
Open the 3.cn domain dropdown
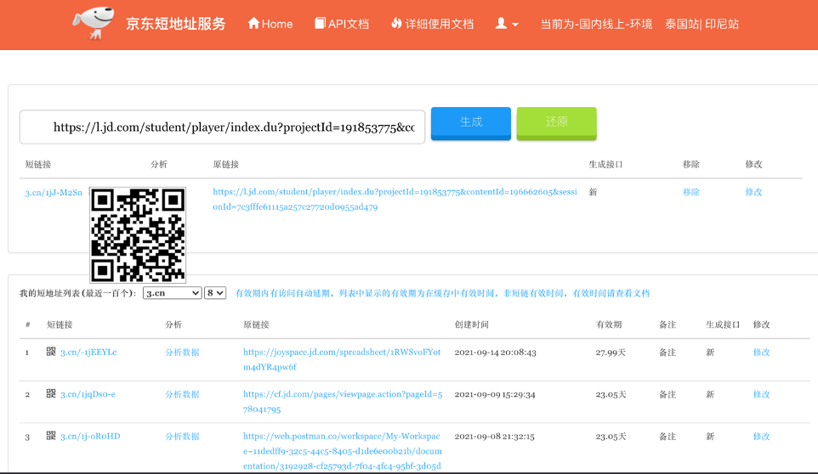(x=172, y=293)
